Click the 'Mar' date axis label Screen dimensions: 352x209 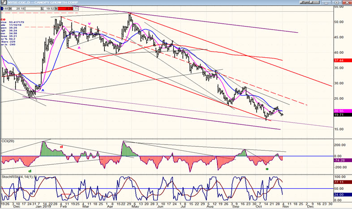[x=86, y=206]
